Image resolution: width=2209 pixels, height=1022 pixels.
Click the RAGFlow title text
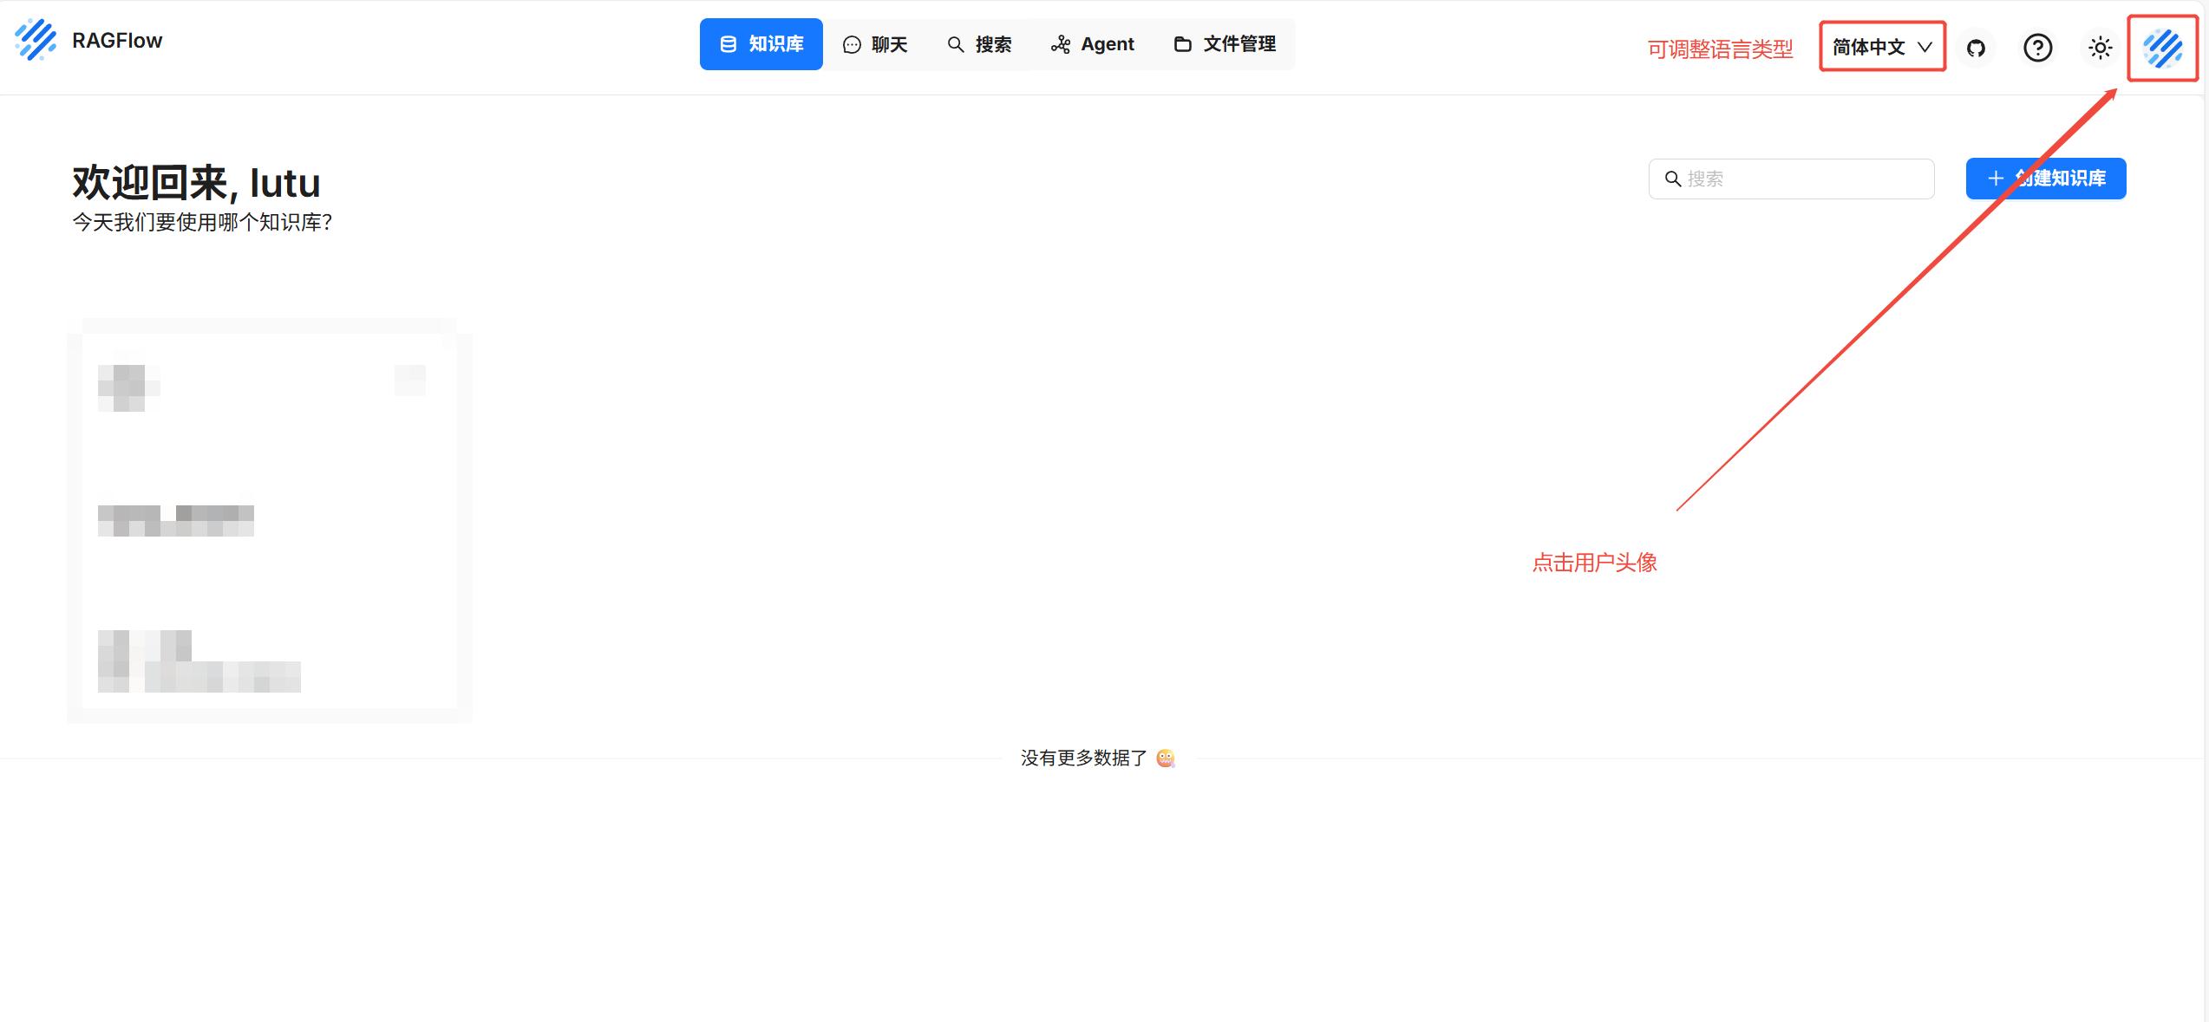(117, 41)
